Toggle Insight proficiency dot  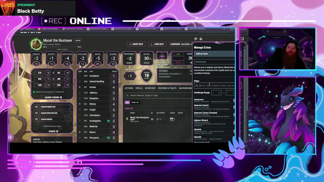point(80,110)
